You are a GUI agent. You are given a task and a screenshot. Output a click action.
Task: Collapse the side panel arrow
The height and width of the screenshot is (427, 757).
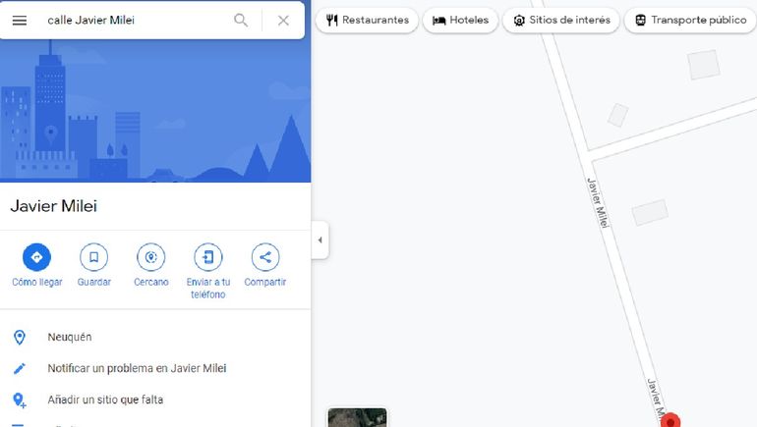[320, 240]
